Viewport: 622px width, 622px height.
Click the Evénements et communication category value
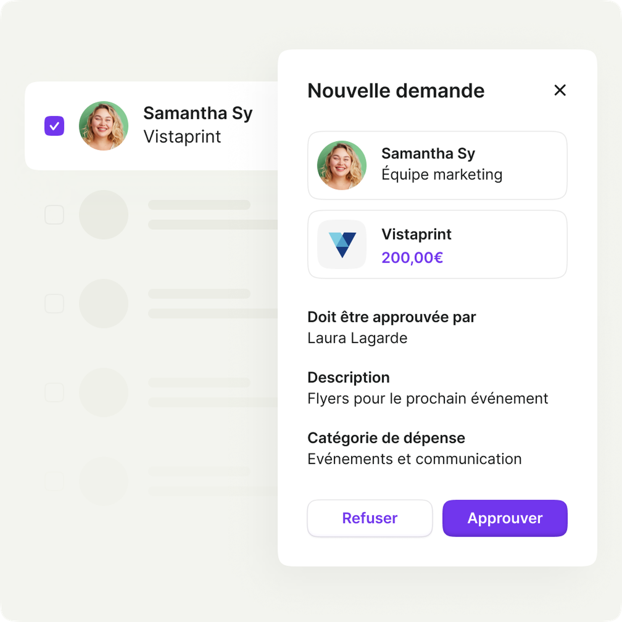(x=414, y=459)
